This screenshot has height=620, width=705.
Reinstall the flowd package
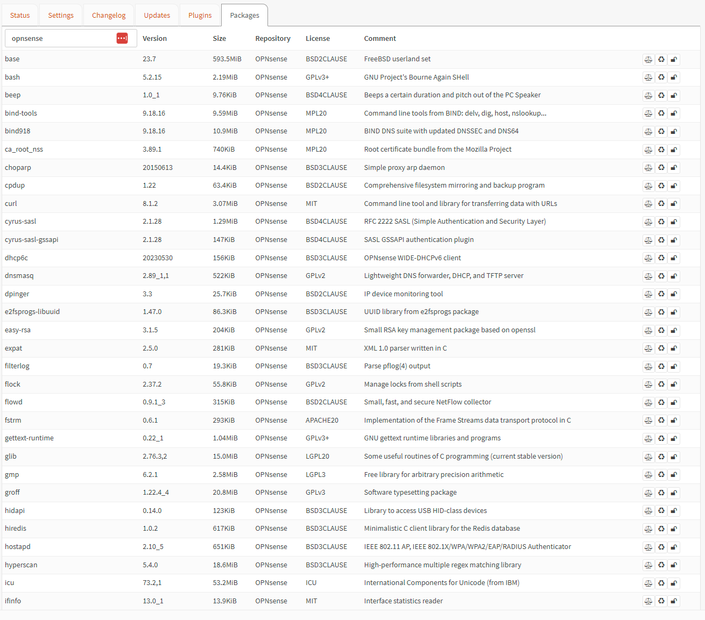[661, 403]
